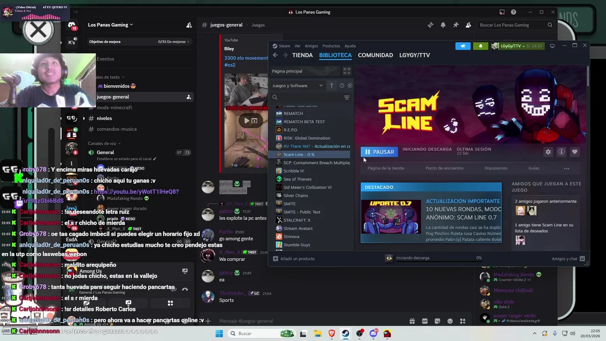Click the Steam library search field
This screenshot has height=341, width=606.
coord(307,98)
